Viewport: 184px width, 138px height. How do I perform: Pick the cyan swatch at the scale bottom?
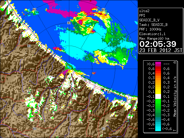click(158, 129)
